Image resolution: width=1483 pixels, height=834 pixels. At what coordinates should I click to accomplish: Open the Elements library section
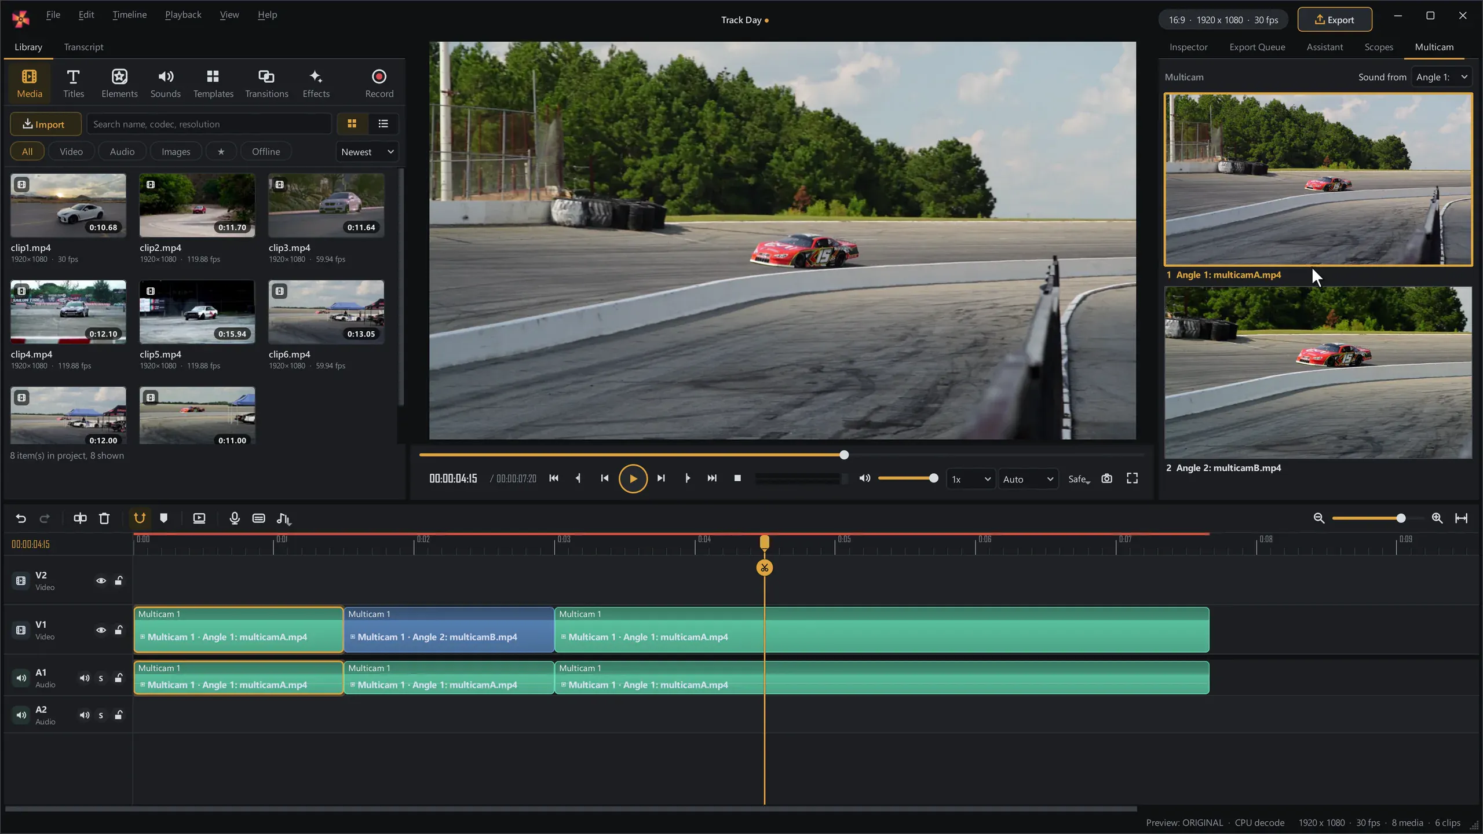point(119,83)
